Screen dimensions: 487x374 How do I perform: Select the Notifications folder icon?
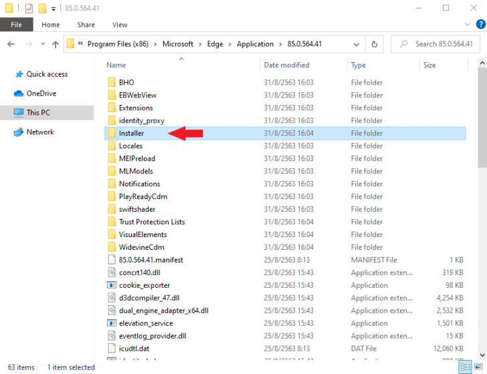[112, 184]
